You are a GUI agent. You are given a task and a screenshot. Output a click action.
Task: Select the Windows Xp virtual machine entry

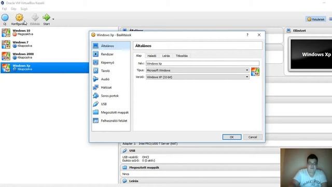click(x=45, y=68)
